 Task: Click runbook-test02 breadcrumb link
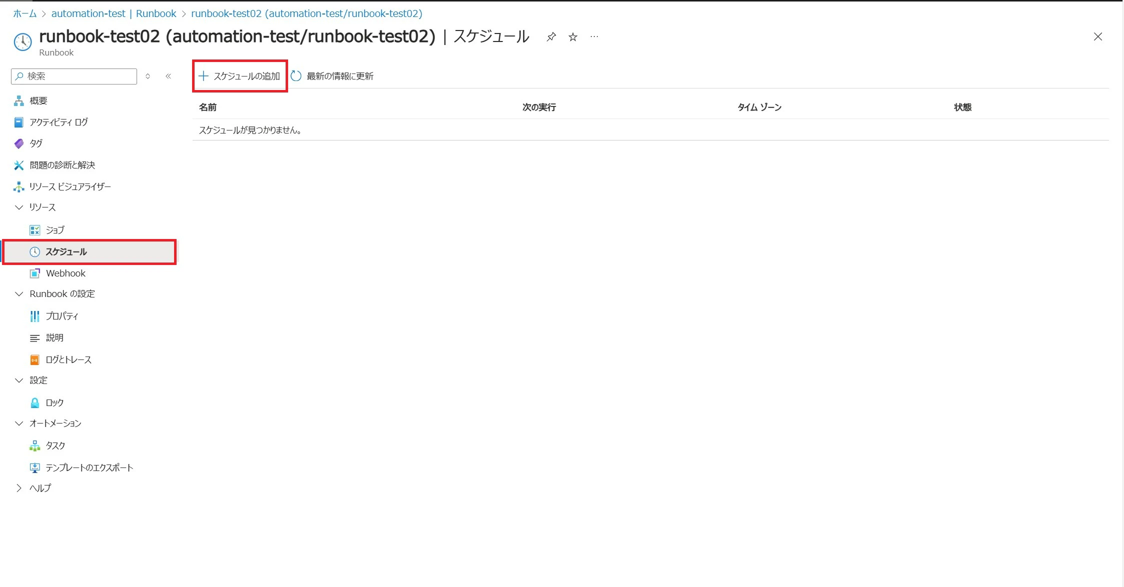click(307, 13)
